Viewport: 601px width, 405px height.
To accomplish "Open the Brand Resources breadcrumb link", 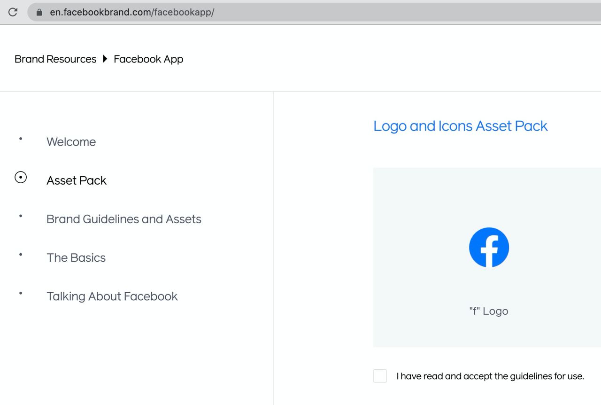I will pos(55,59).
